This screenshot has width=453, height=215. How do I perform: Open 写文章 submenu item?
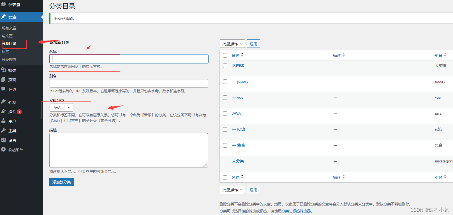[7, 36]
